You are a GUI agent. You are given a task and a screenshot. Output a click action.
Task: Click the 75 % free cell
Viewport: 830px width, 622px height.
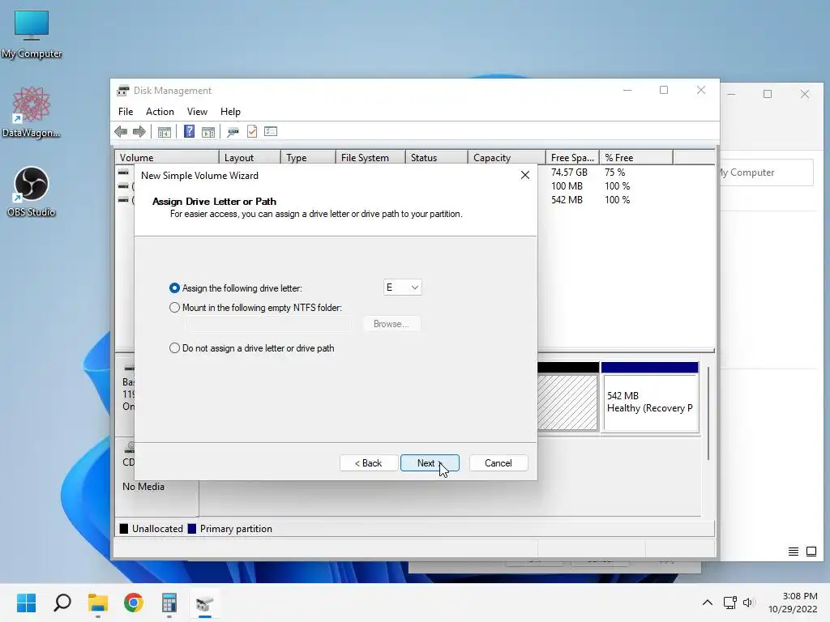point(614,173)
